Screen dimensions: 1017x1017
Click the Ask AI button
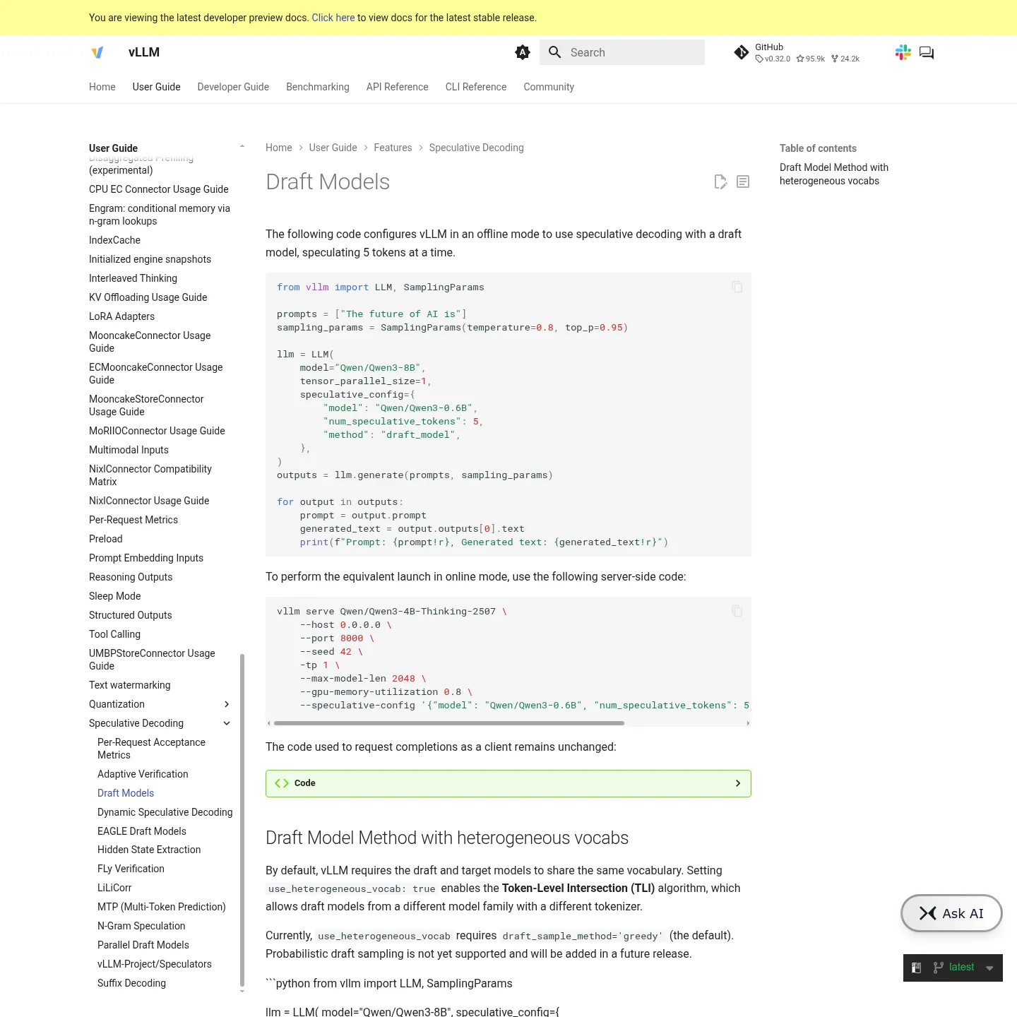coord(951,913)
